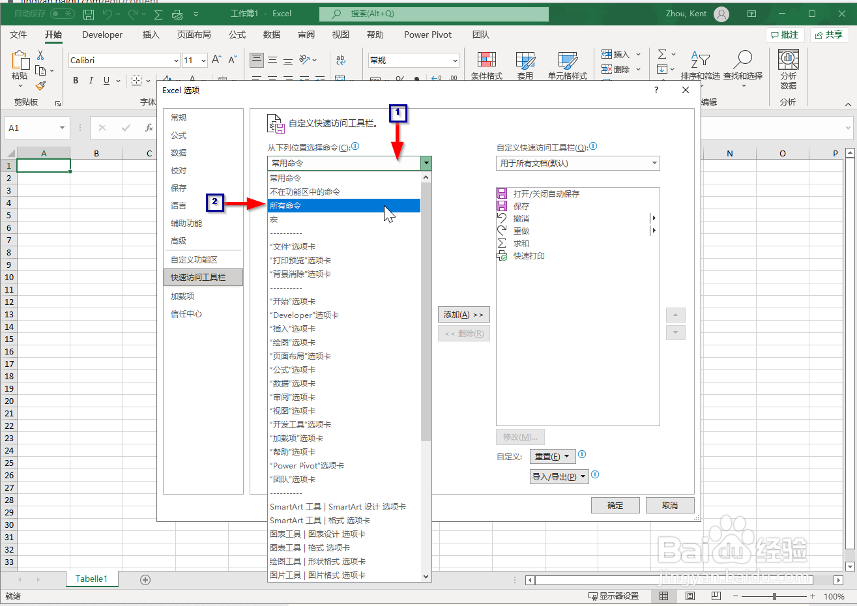The image size is (857, 606).
Task: Expand the 撤消 submenu arrow in toolbar list
Action: coord(654,218)
